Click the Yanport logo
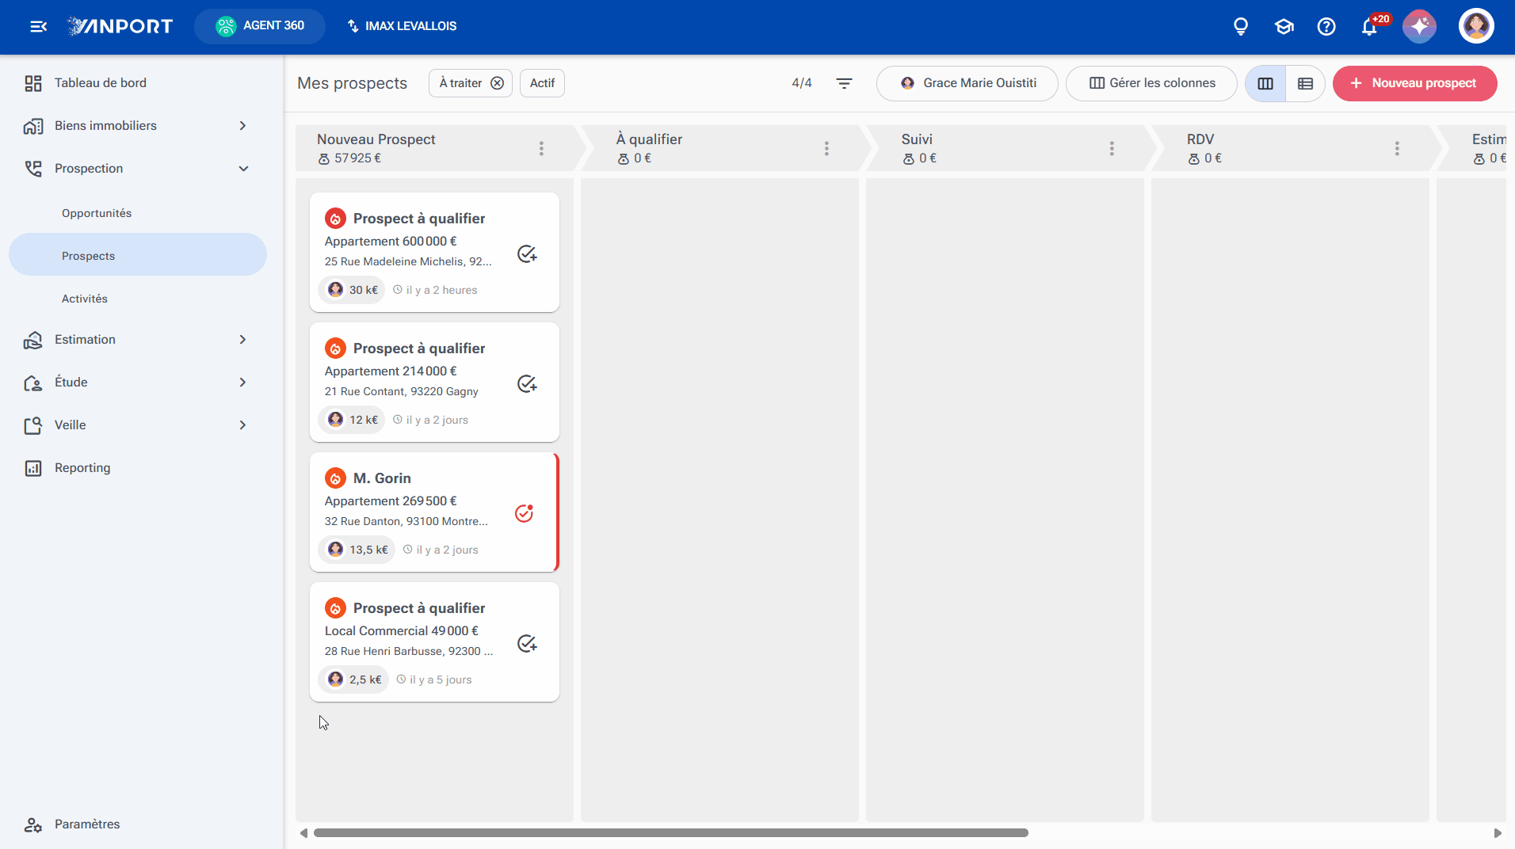 pyautogui.click(x=120, y=26)
